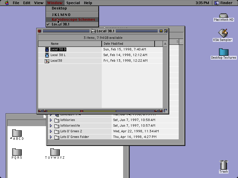
Task: Click the Local38 file icon
Action: [x=47, y=61]
